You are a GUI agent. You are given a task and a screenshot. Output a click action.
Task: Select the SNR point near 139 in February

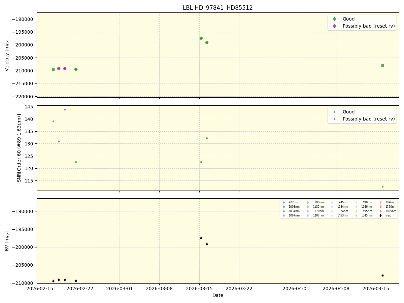tap(53, 121)
